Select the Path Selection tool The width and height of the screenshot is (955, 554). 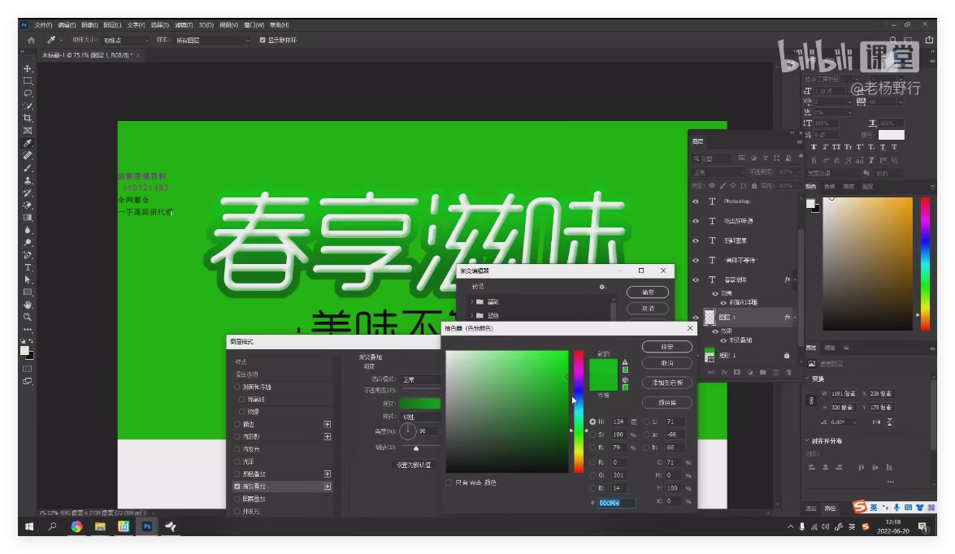click(28, 280)
